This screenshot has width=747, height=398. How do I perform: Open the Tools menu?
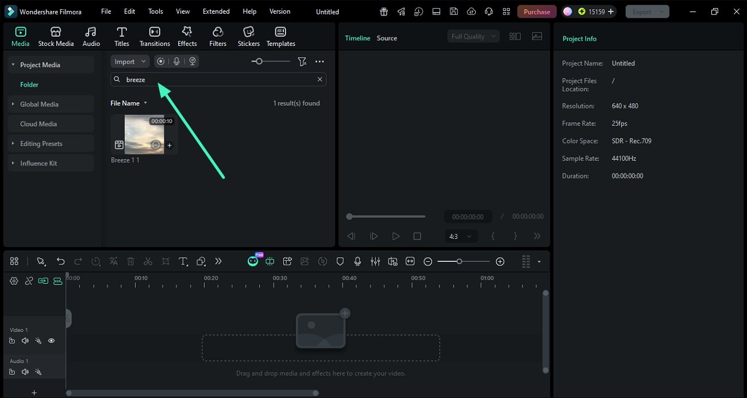pyautogui.click(x=156, y=11)
